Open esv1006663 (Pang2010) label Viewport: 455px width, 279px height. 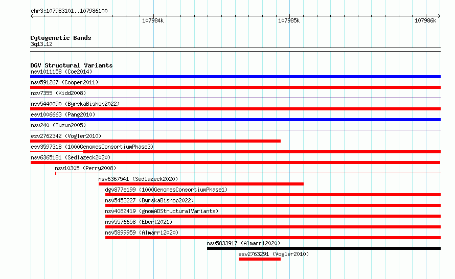pyautogui.click(x=63, y=114)
